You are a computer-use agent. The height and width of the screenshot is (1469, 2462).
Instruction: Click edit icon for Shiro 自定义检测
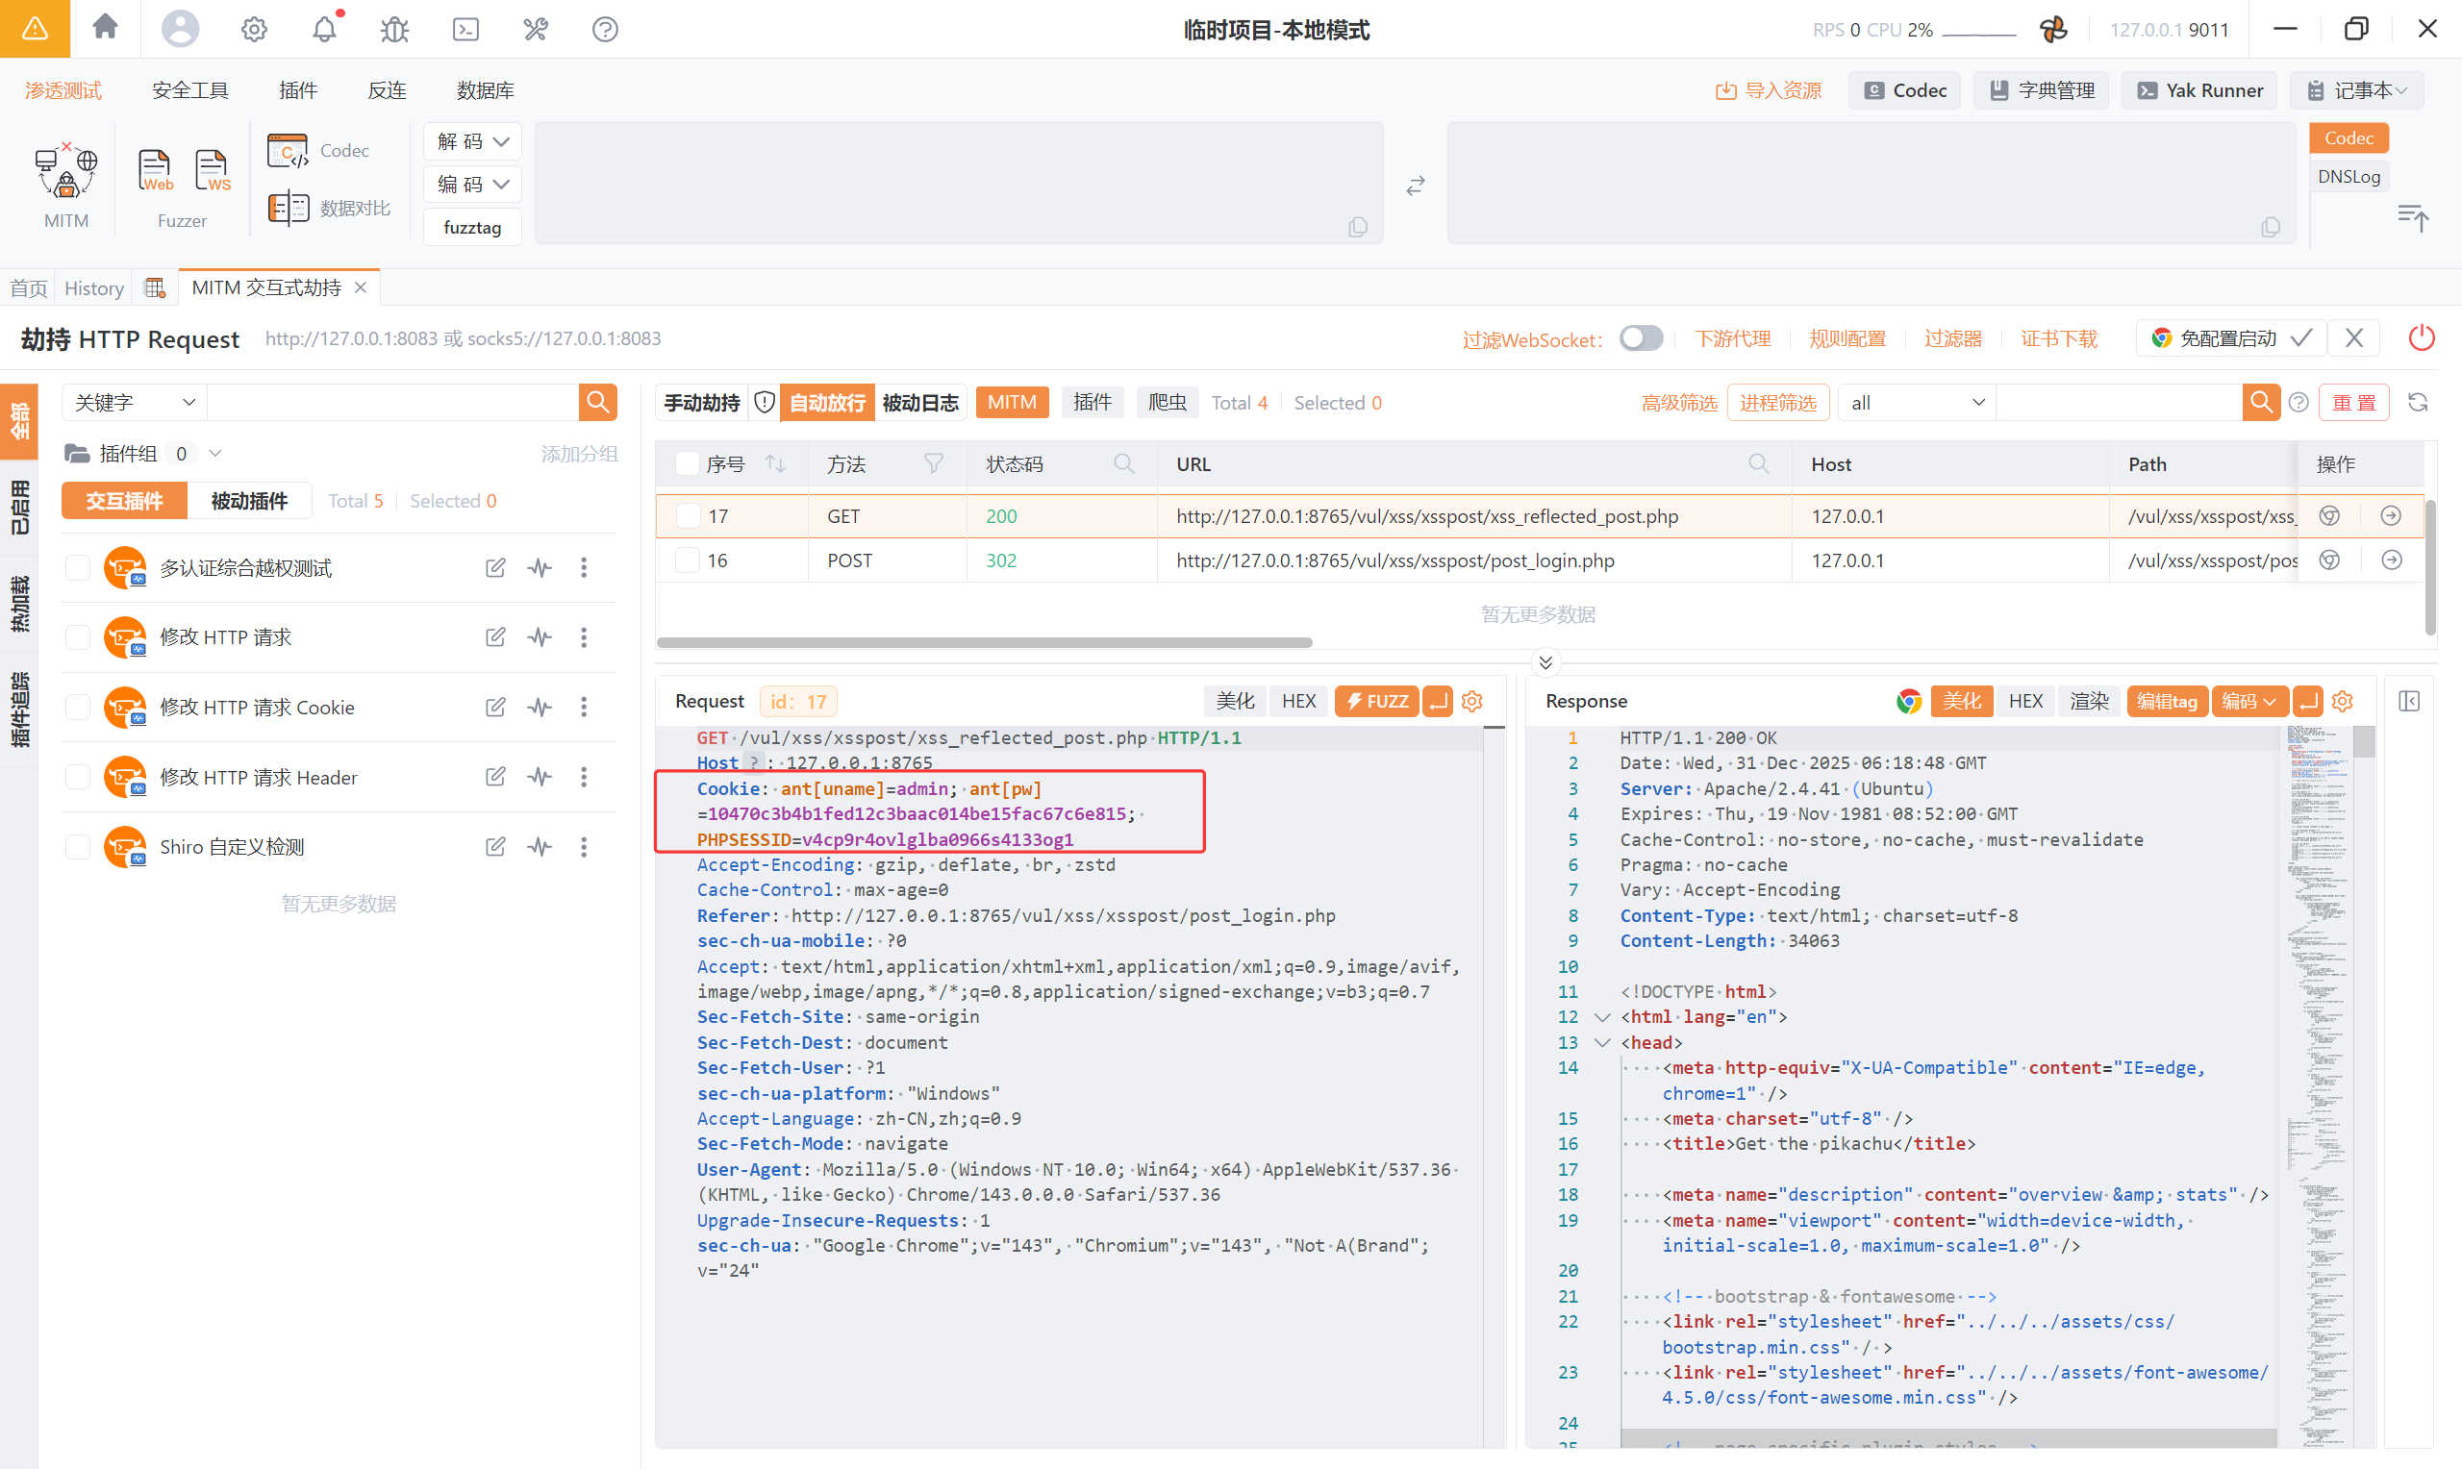pos(495,846)
